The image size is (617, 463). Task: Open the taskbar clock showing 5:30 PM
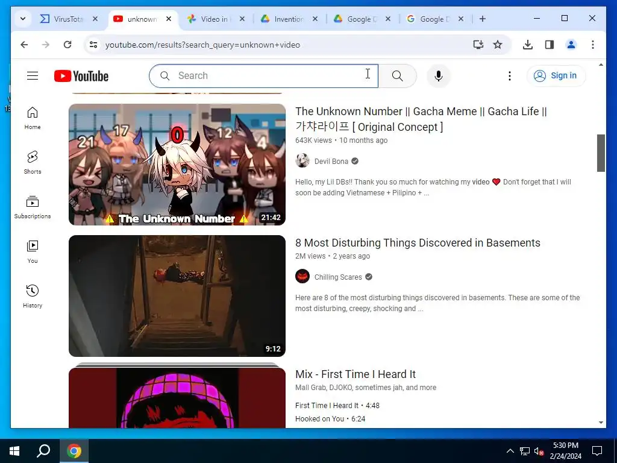[x=565, y=451]
